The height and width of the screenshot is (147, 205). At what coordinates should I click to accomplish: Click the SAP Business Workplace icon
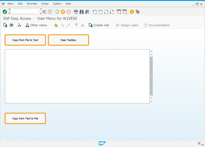pos(19,25)
